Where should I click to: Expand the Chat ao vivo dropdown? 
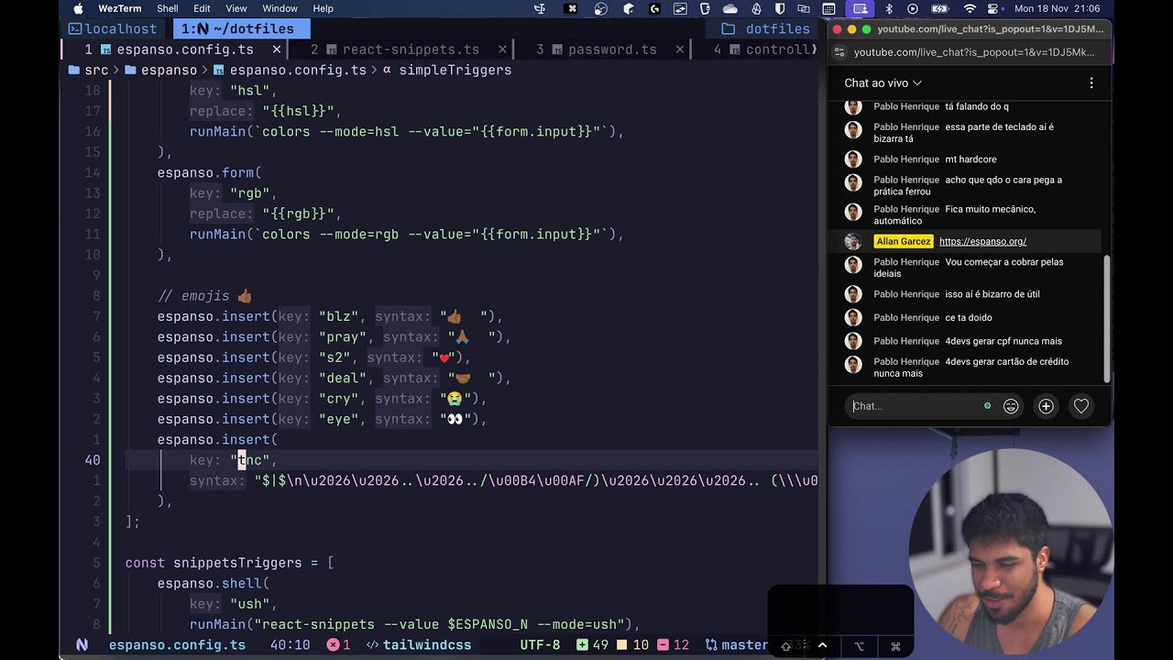coord(882,82)
